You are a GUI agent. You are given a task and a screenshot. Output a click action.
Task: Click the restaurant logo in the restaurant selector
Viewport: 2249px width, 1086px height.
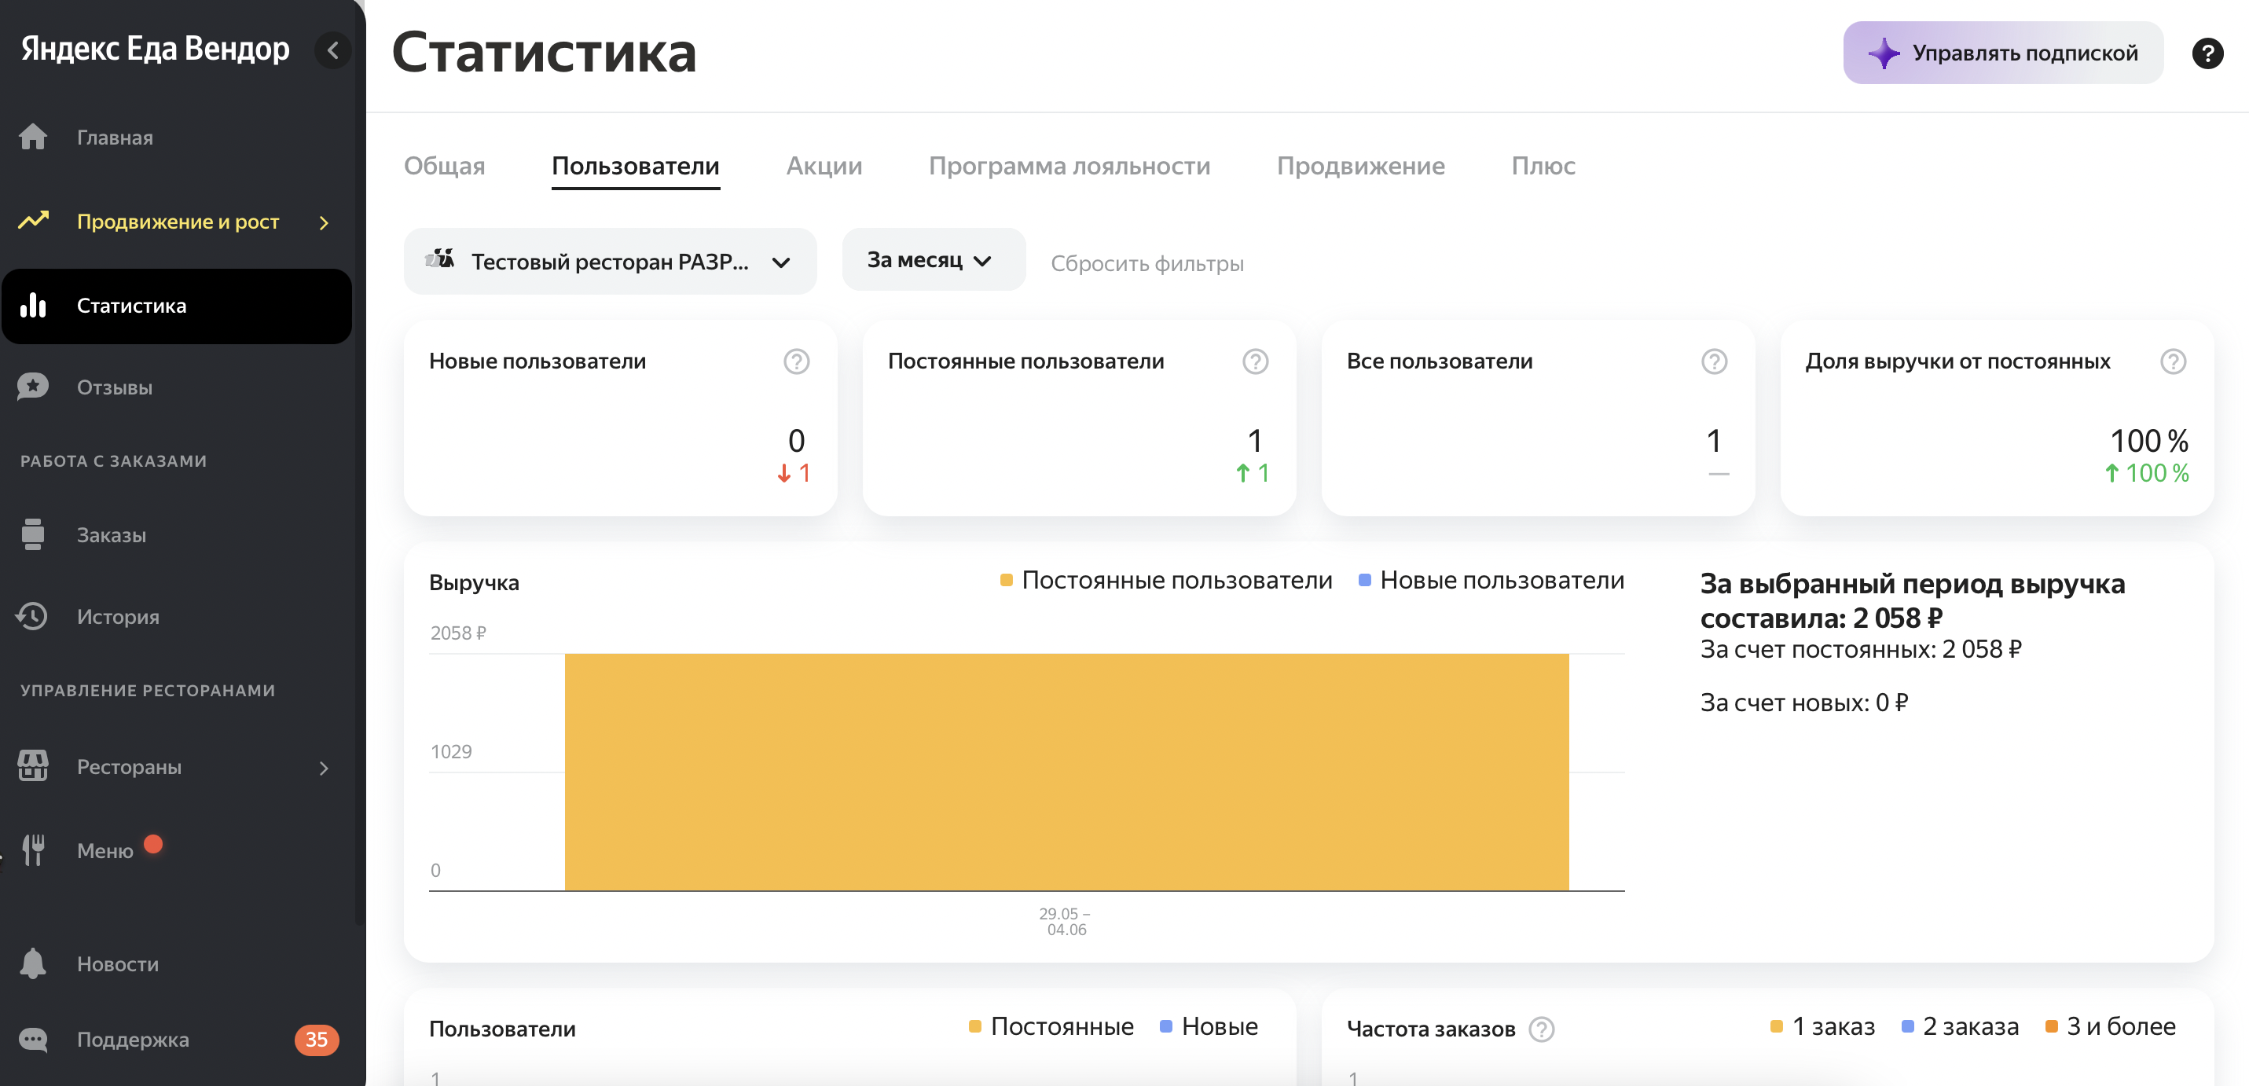pos(439,259)
